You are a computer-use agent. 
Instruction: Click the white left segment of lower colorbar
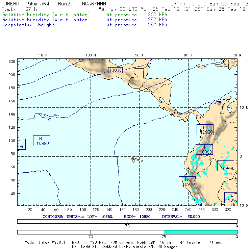click(54, 232)
